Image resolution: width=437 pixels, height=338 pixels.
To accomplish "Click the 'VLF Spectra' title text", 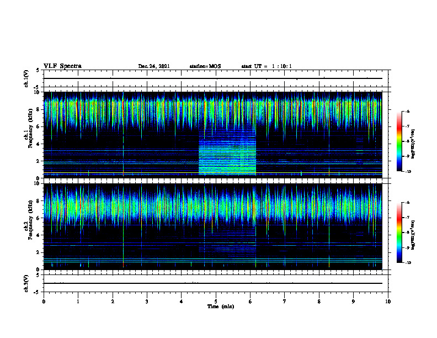I will pyautogui.click(x=62, y=66).
